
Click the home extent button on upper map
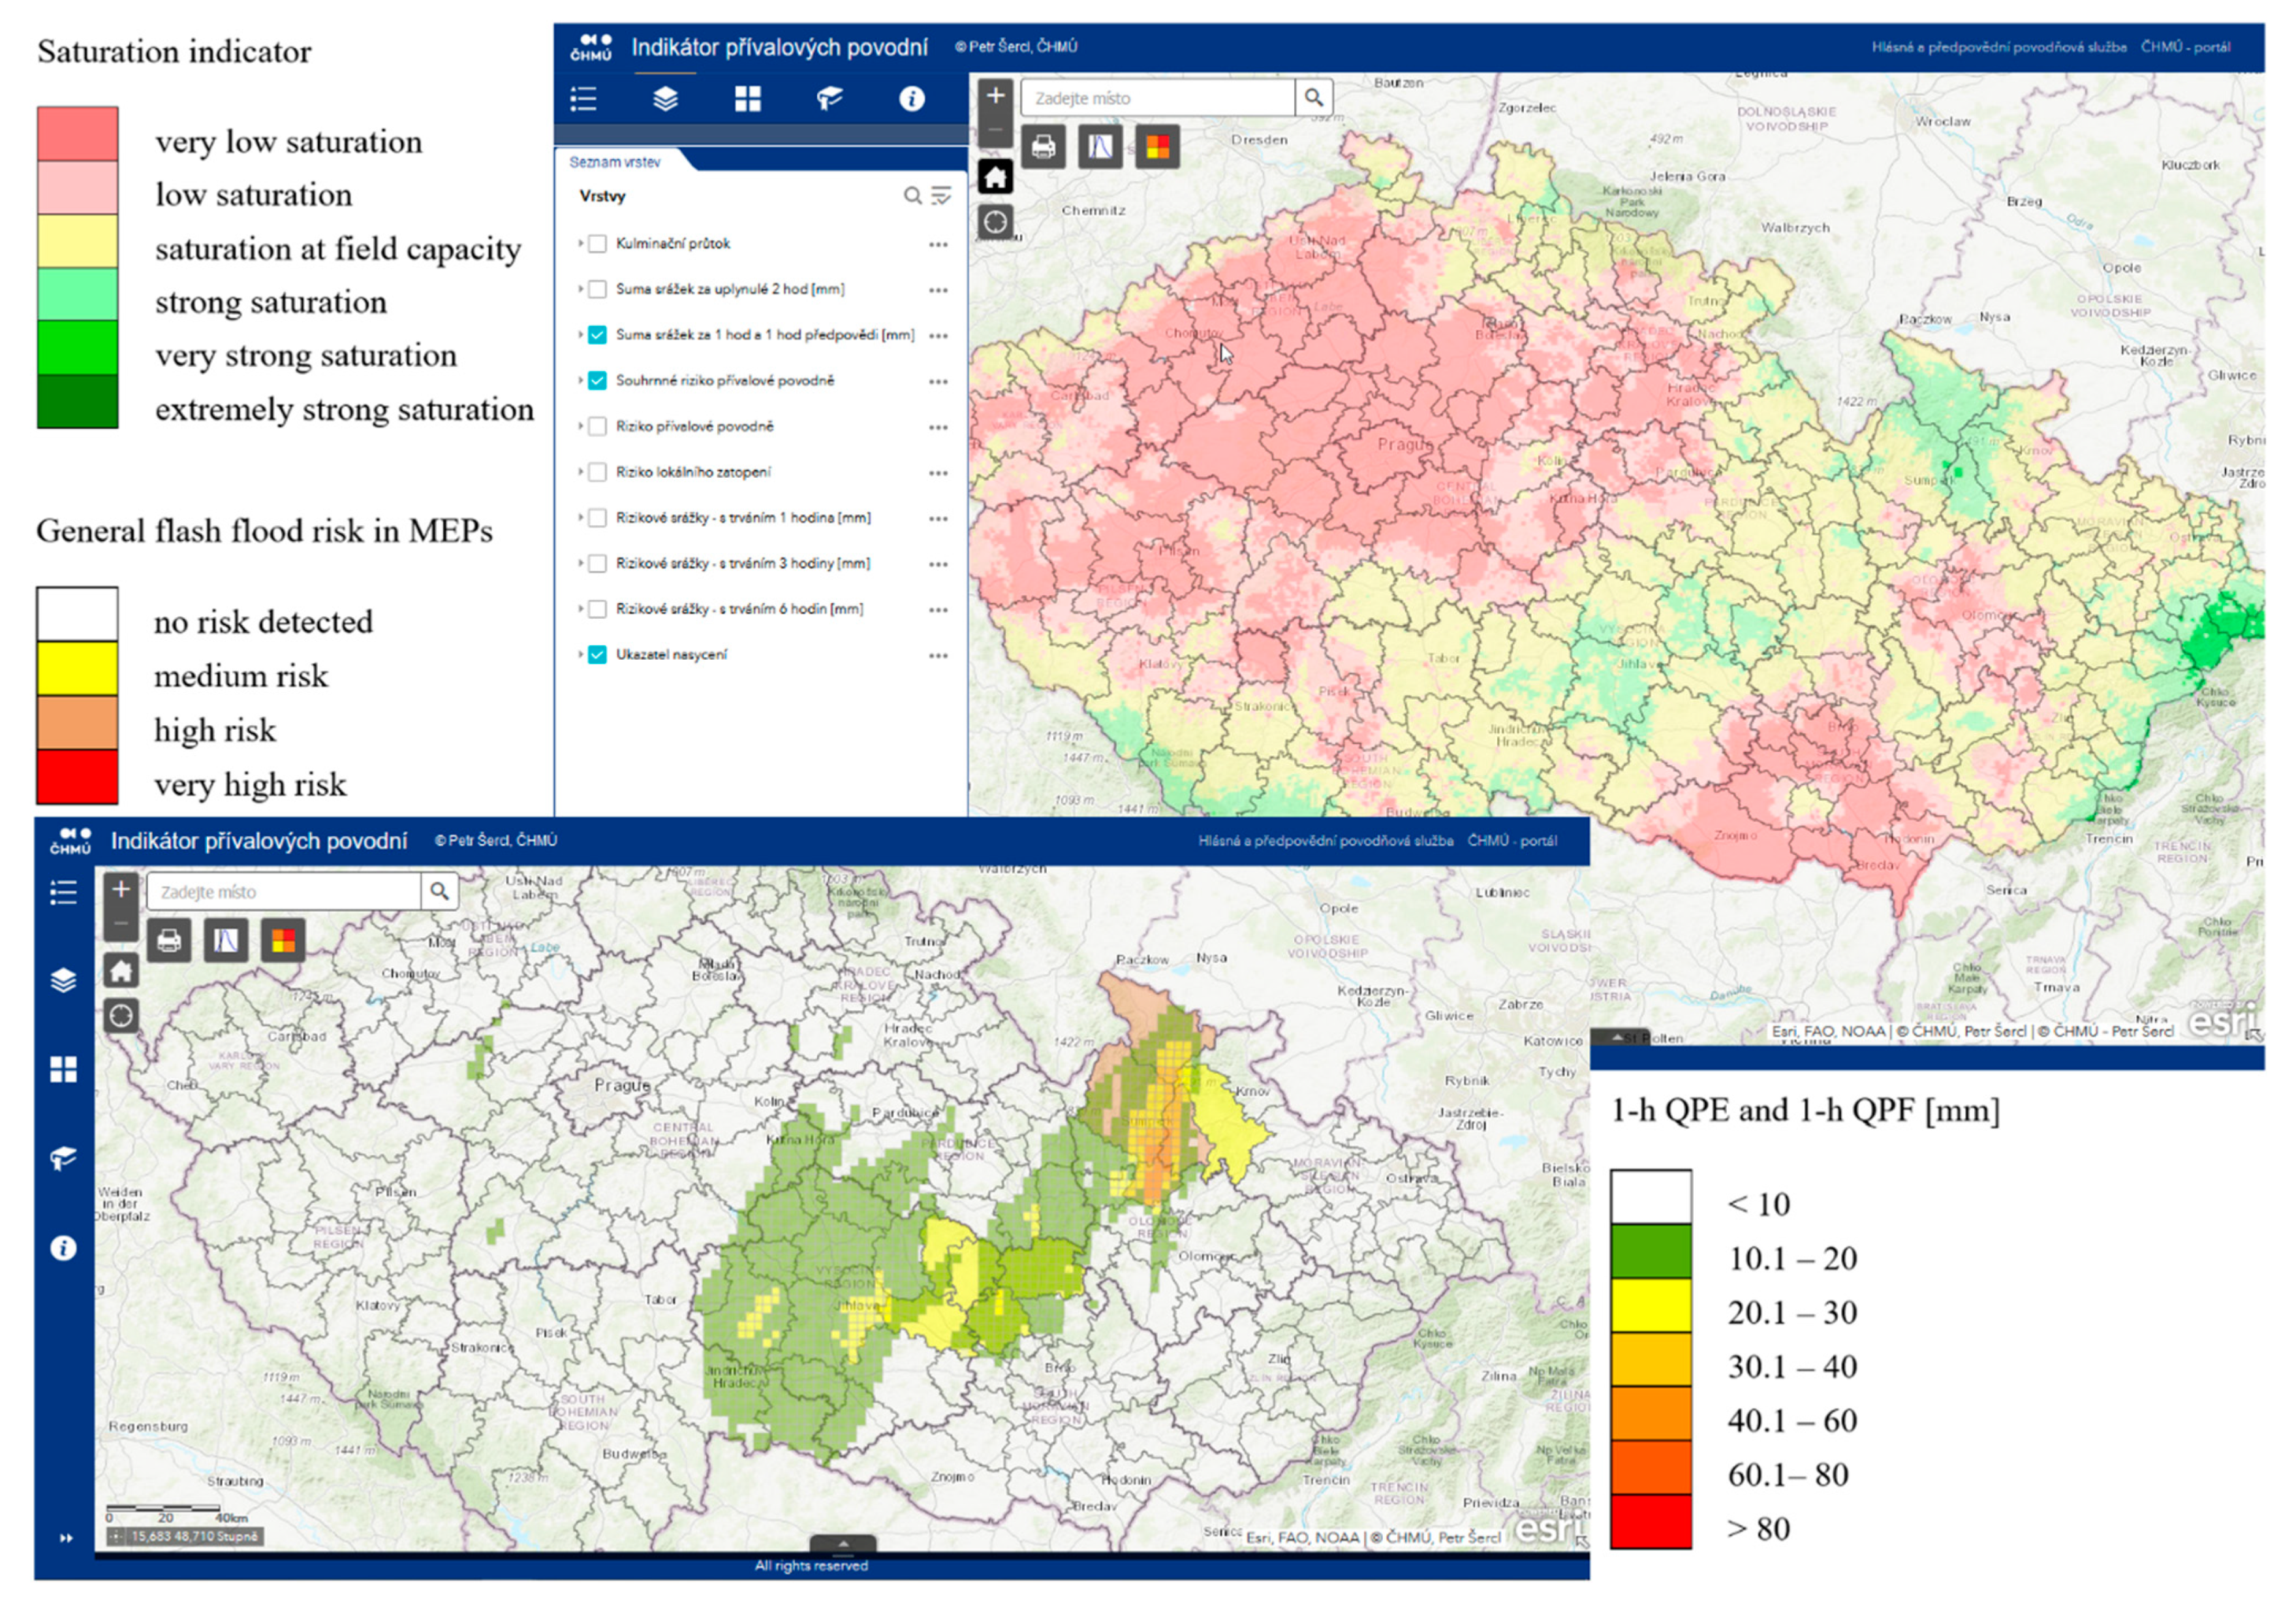click(x=995, y=178)
